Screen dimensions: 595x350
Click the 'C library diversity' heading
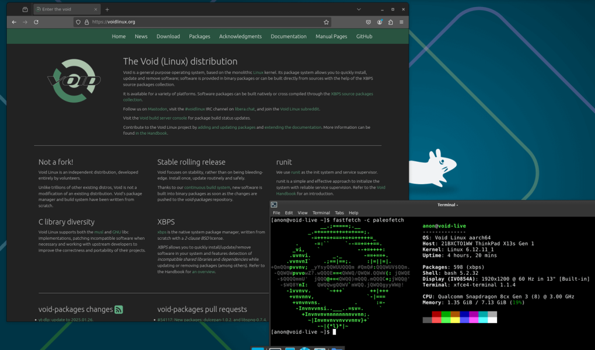click(x=66, y=222)
